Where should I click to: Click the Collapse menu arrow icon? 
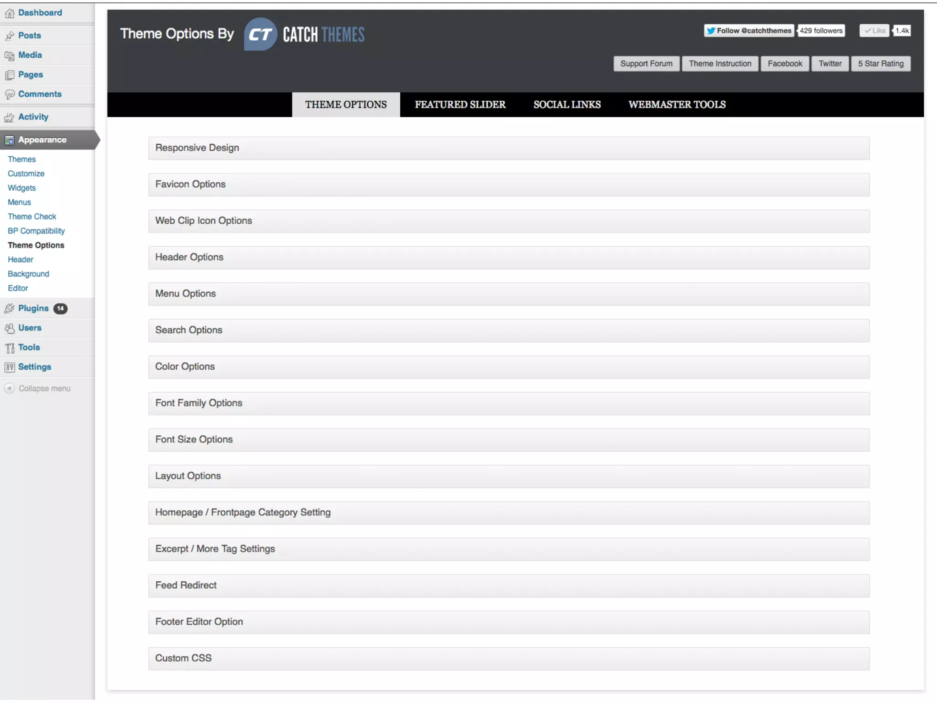coord(9,389)
